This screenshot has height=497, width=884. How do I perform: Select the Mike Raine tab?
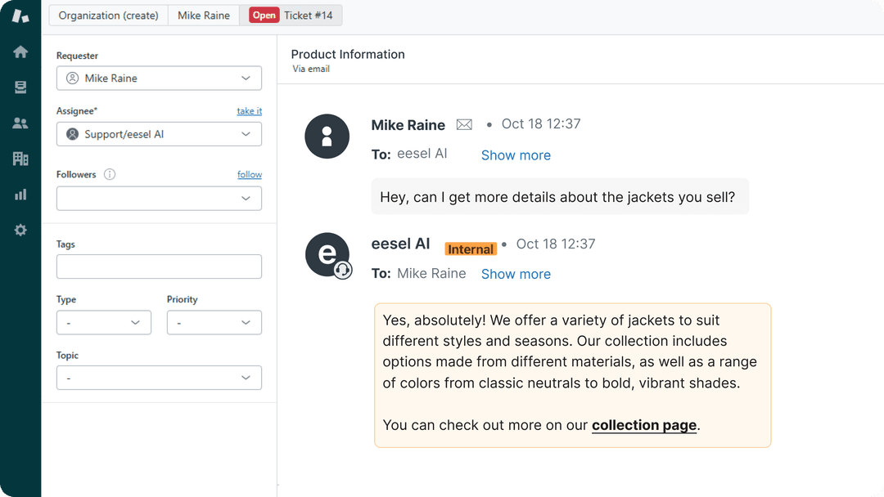coord(203,15)
